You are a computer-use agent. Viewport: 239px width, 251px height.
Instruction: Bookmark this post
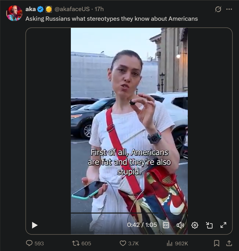pos(217,243)
